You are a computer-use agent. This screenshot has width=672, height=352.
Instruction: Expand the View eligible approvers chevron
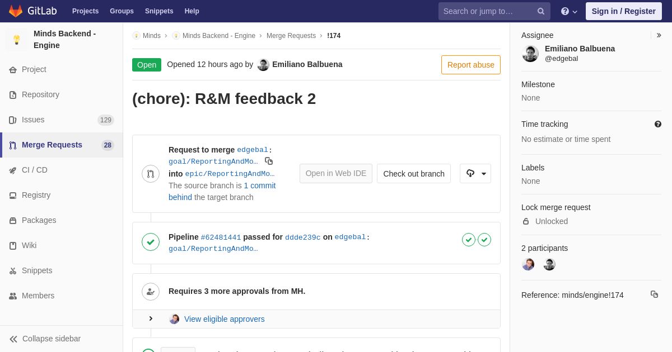point(151,318)
